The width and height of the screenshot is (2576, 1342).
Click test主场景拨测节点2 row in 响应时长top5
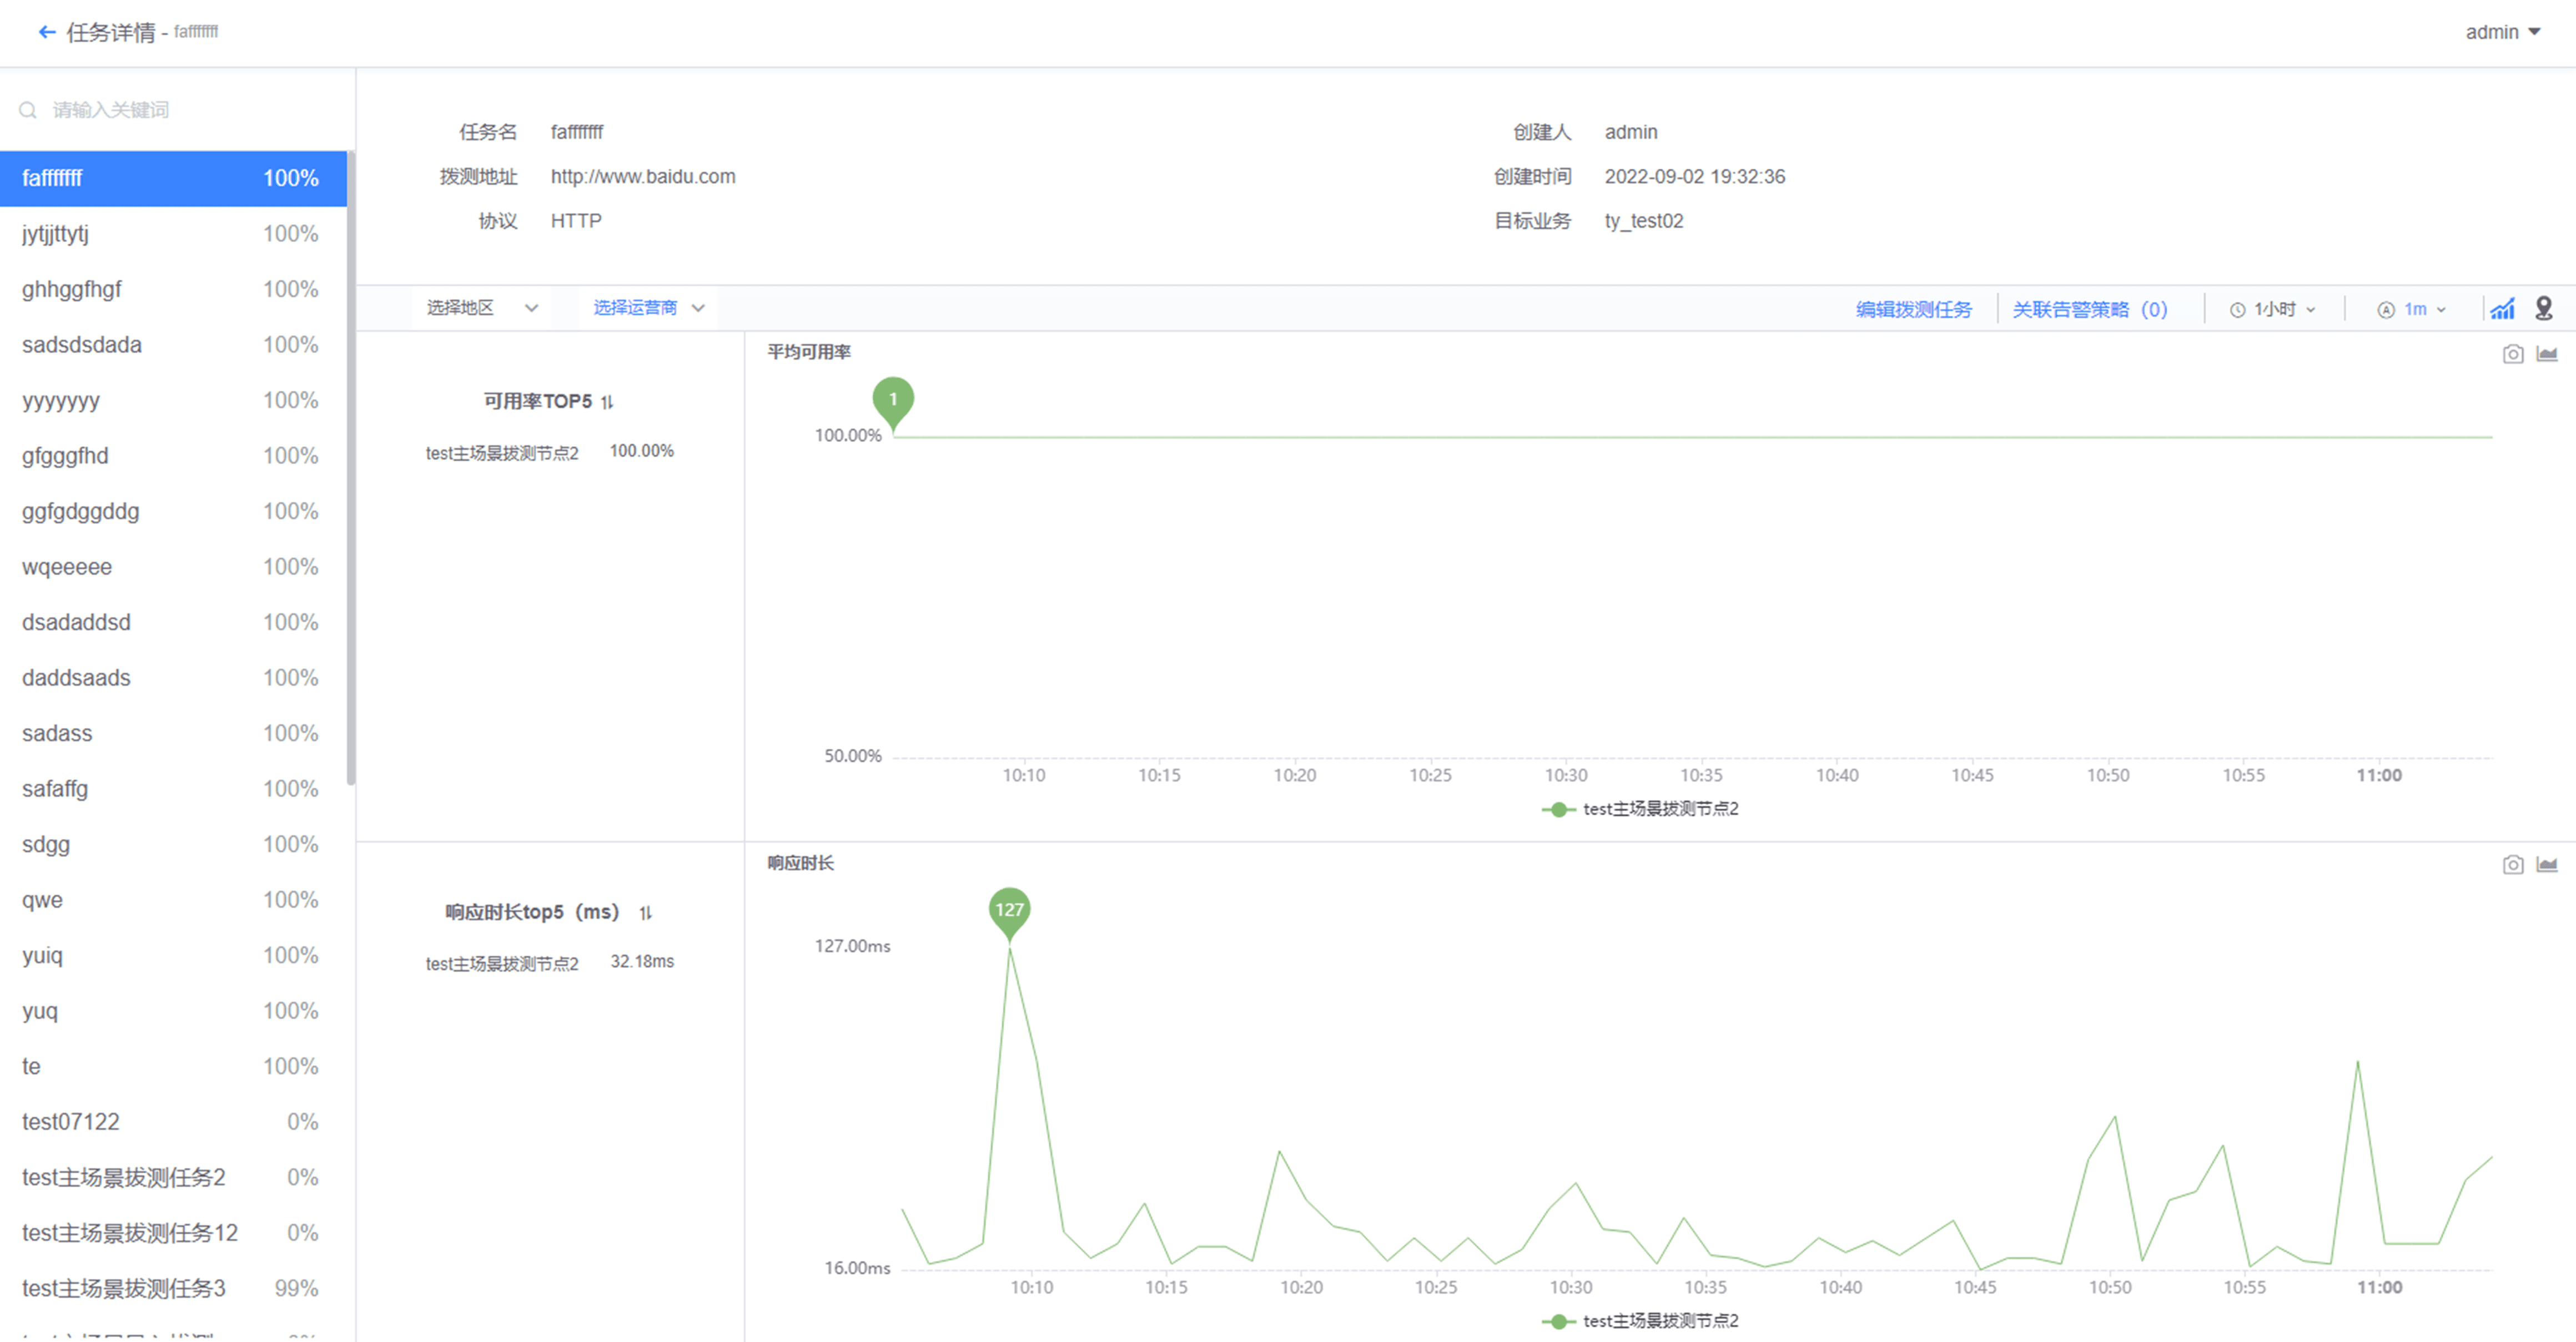550,963
